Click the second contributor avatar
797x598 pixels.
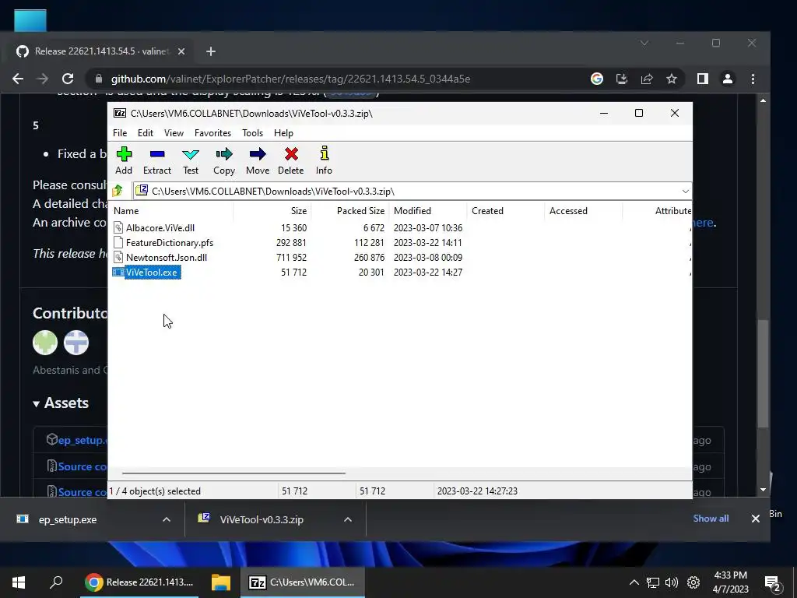[76, 343]
